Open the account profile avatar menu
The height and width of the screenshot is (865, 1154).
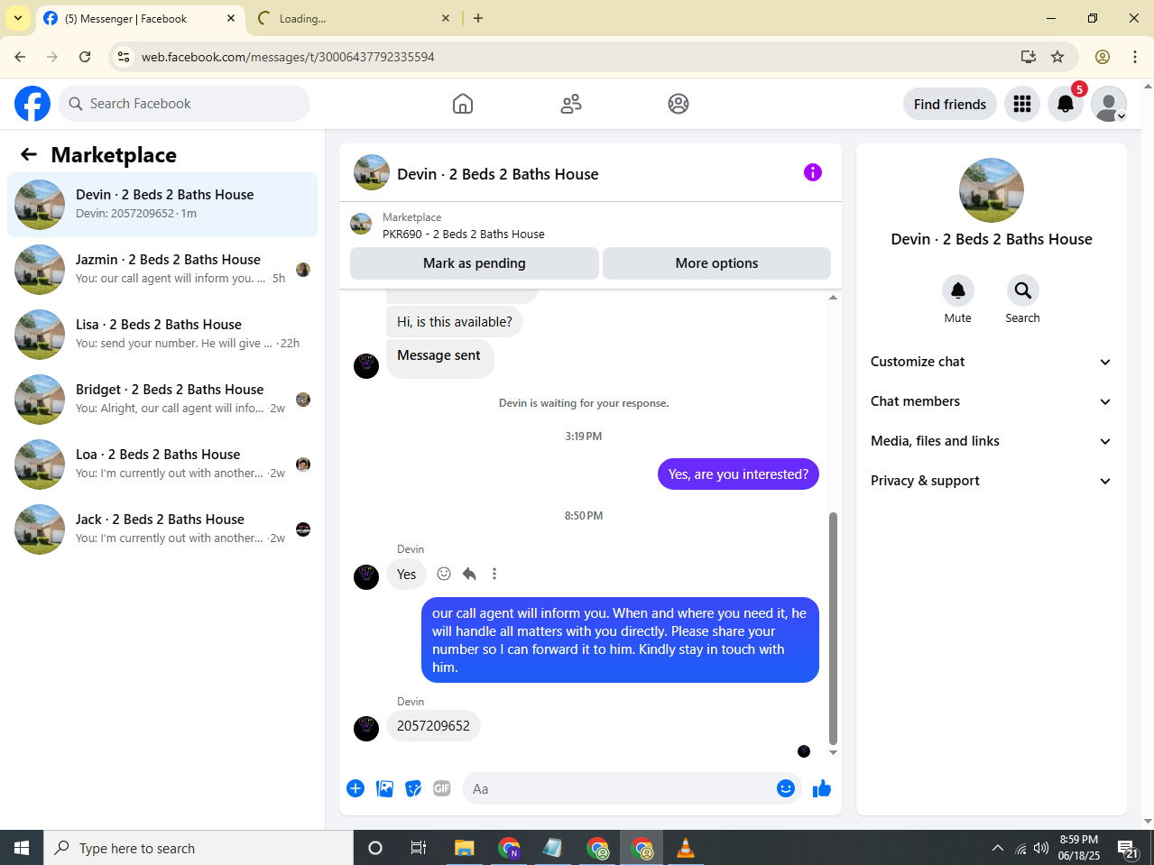coord(1109,104)
